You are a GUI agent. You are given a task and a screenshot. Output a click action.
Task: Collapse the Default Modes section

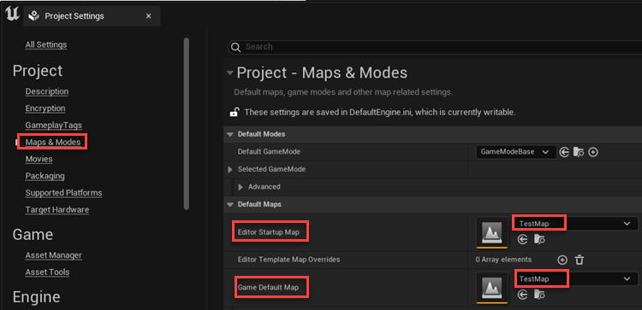click(230, 134)
